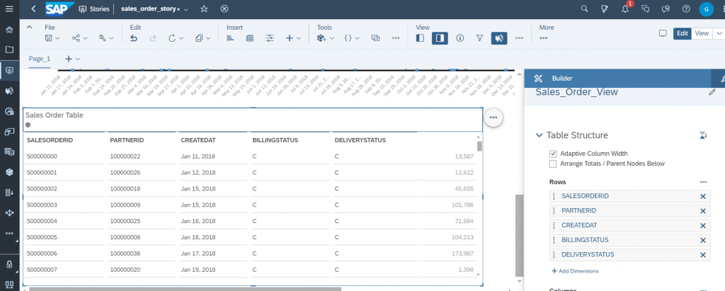Close the story with the circled X

pos(224,8)
